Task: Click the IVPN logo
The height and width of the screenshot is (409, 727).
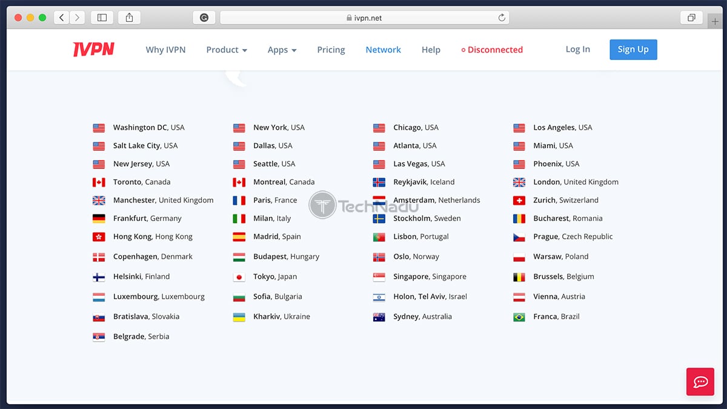Action: (x=93, y=50)
